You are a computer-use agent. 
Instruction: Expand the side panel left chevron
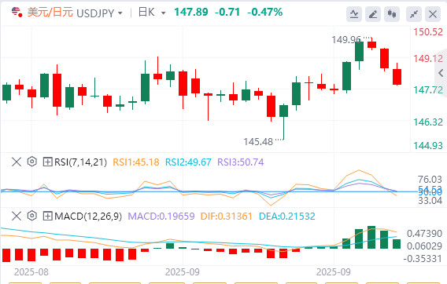pyautogui.click(x=441, y=73)
